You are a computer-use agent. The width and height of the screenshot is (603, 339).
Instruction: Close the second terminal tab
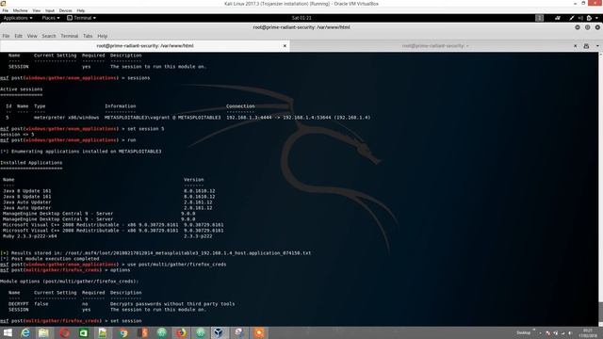point(576,46)
